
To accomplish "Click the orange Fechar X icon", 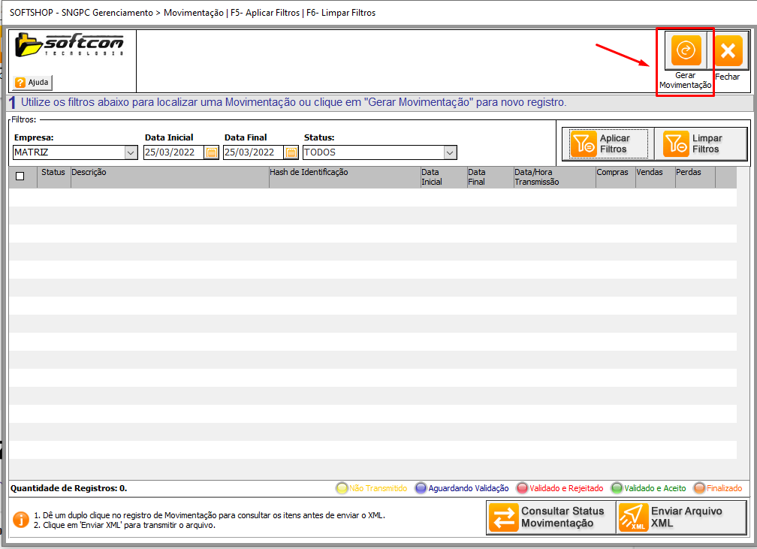I will tap(727, 51).
